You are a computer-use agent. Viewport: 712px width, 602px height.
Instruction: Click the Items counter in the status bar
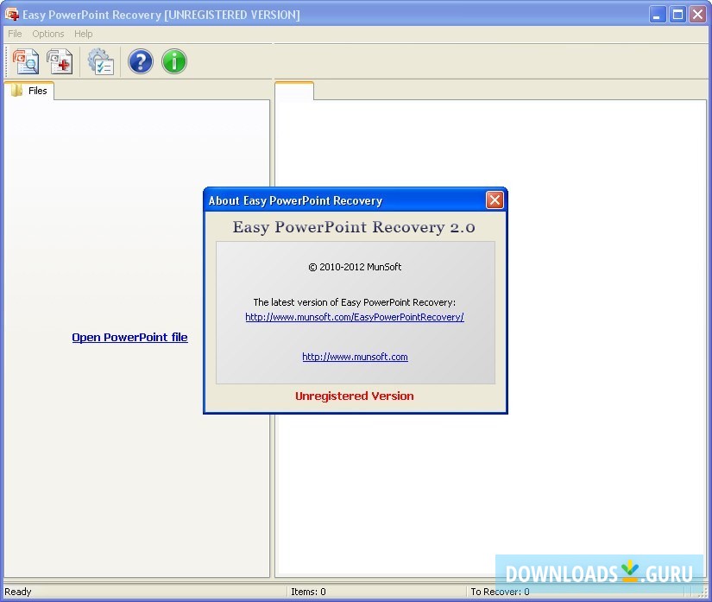tap(308, 592)
